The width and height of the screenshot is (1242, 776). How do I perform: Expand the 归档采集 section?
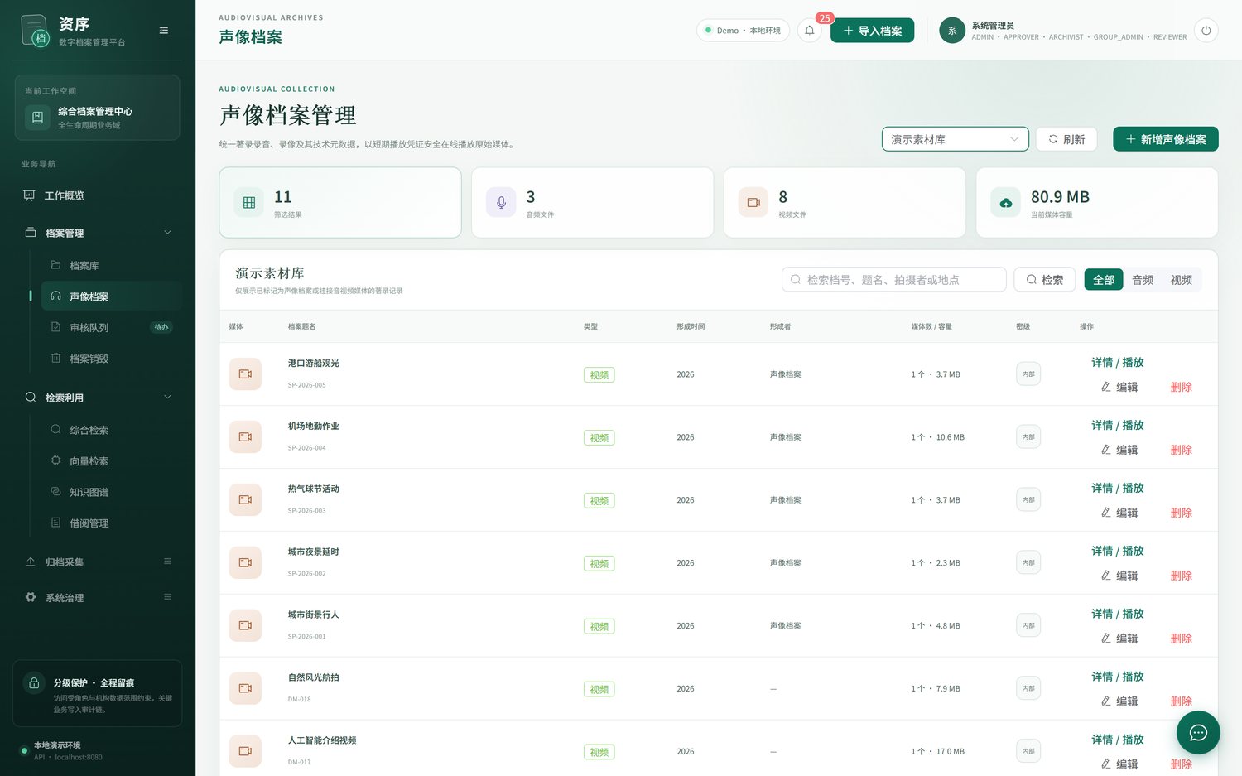point(98,562)
